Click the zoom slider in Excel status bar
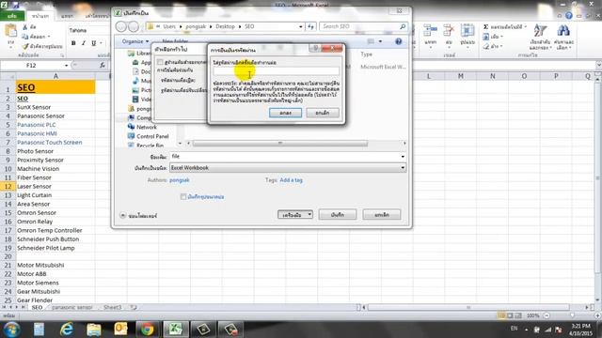This screenshot has height=338, width=602. 572,315
